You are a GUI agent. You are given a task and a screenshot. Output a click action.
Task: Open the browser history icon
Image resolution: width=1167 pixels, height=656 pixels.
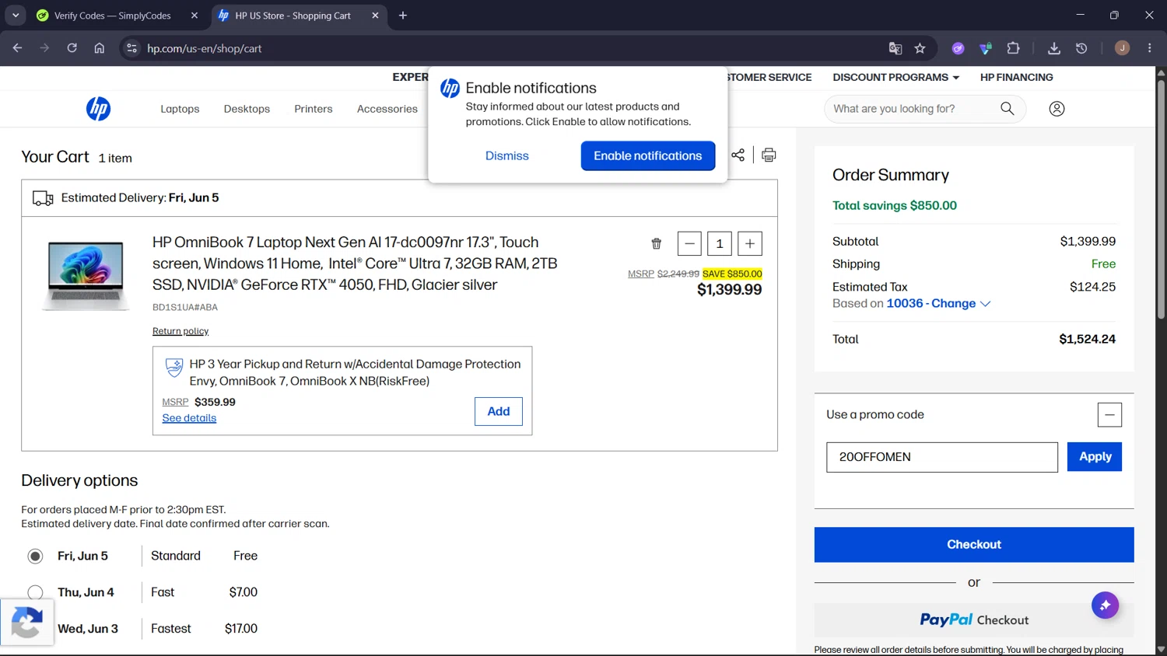point(1081,48)
